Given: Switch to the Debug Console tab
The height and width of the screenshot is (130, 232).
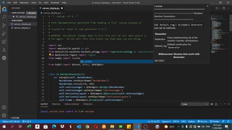Looking at the screenshot, I should tap(72, 104).
